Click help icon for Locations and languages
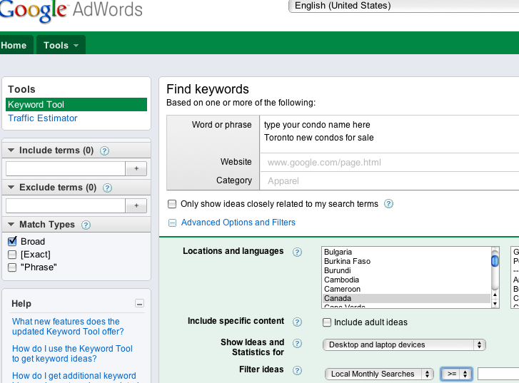The image size is (519, 383). point(297,252)
